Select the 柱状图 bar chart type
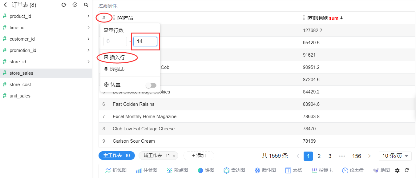This screenshot has height=178, width=416. pos(147,170)
